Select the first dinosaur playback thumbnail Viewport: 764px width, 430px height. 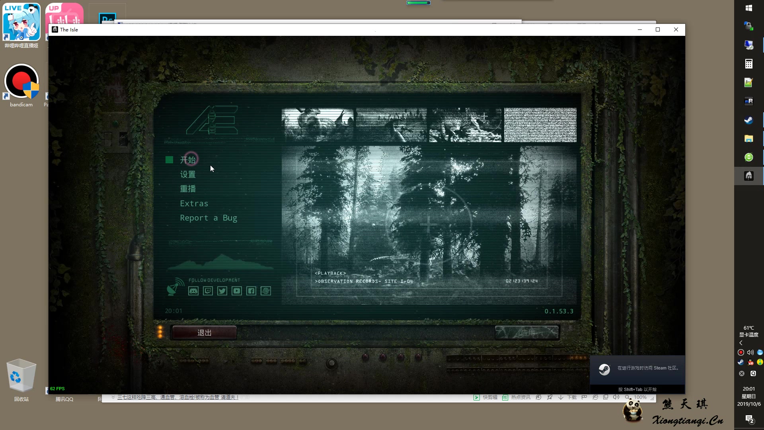point(318,125)
